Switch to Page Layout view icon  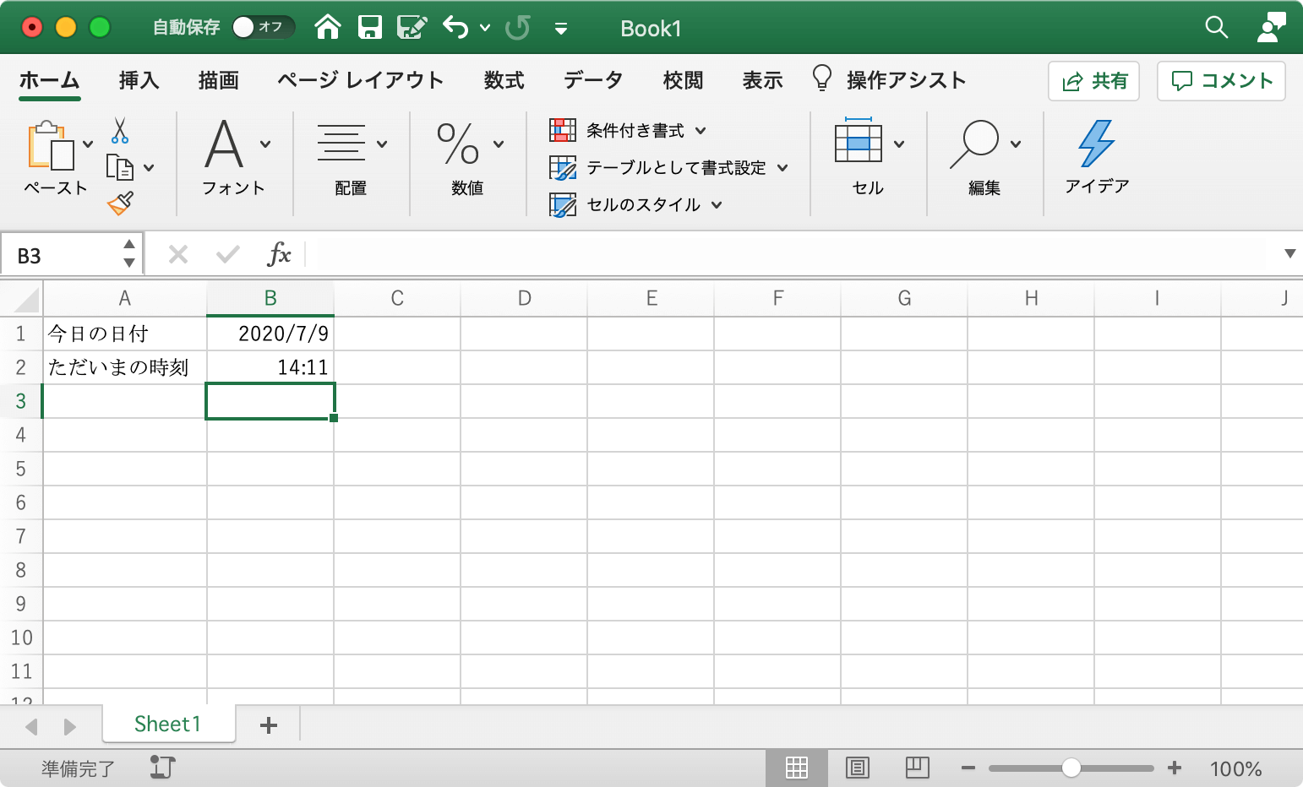point(858,768)
